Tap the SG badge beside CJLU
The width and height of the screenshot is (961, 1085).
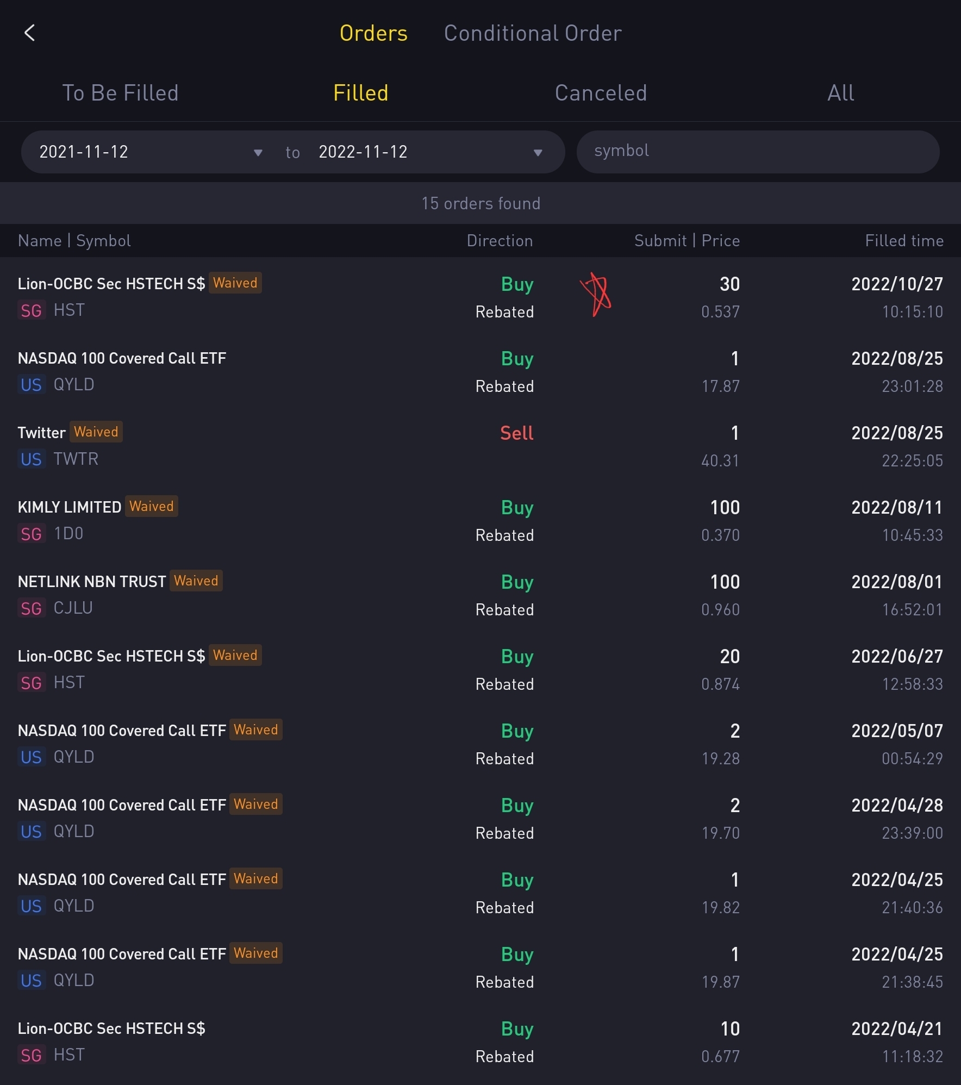click(31, 608)
